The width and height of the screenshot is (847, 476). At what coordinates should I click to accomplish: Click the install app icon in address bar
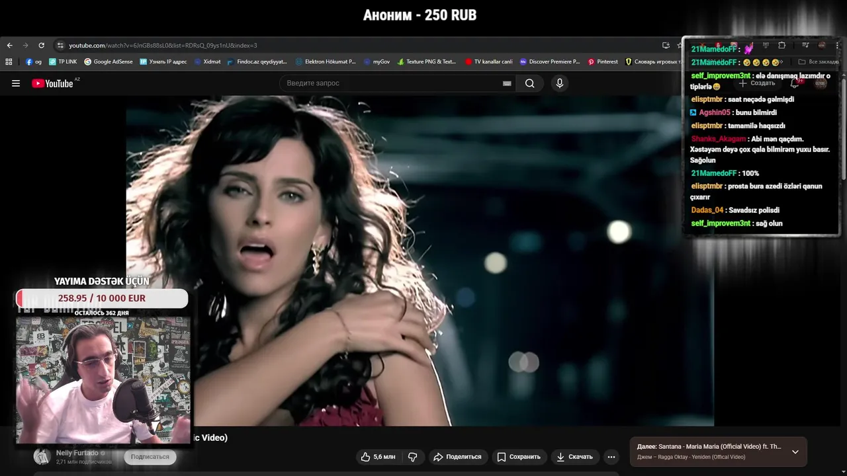tap(666, 46)
